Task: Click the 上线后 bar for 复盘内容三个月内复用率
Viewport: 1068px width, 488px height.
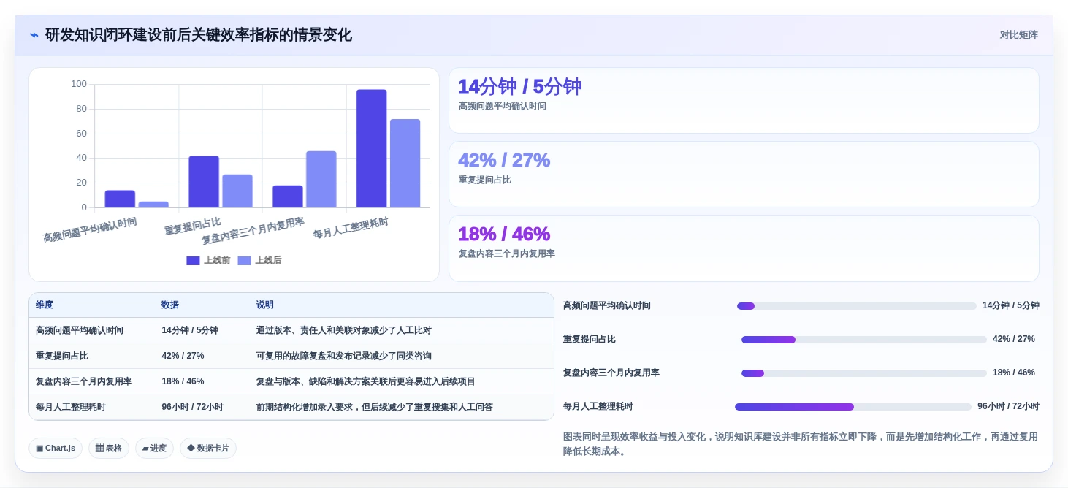Action: coord(321,180)
